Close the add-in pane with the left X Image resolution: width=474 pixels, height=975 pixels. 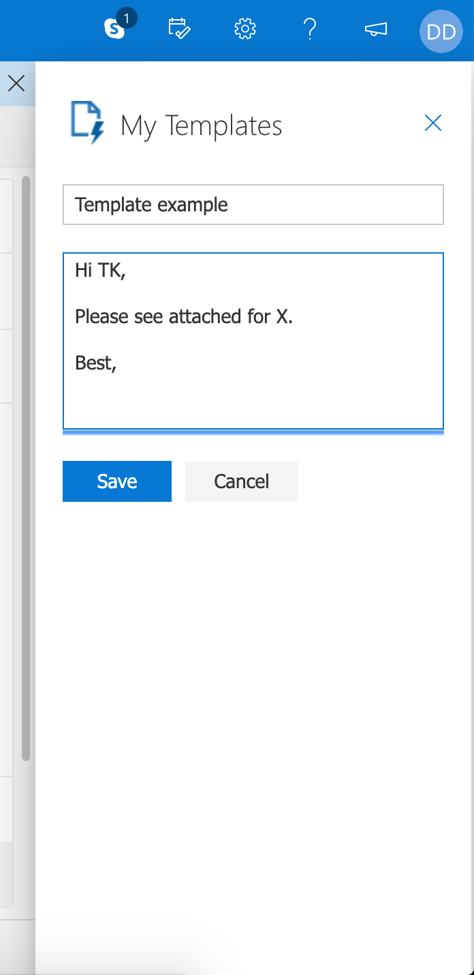(x=16, y=82)
